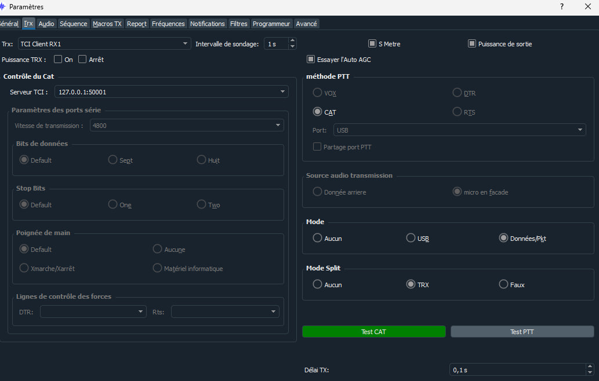Viewport: 599px width, 381px height.
Task: Click the help question mark icon
Action: click(561, 7)
